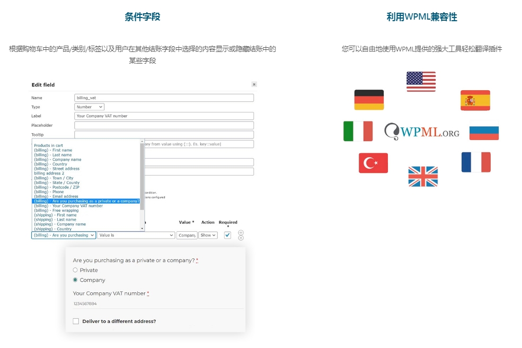Click the Are you purchasing question label

point(134,260)
